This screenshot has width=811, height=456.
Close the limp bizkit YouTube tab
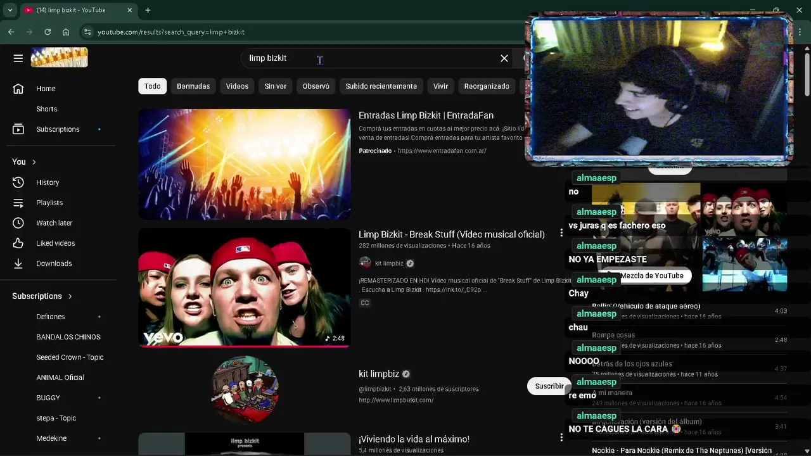pyautogui.click(x=130, y=10)
